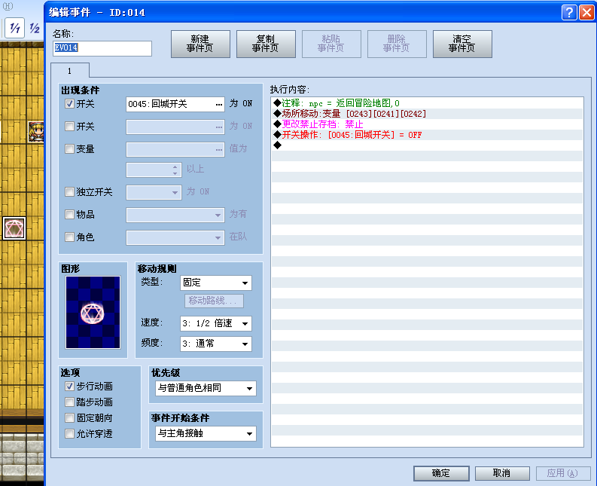Viewport: 597px width, 486px height.
Task: Enable the 独立开关 condition checkbox
Action: pos(69,191)
